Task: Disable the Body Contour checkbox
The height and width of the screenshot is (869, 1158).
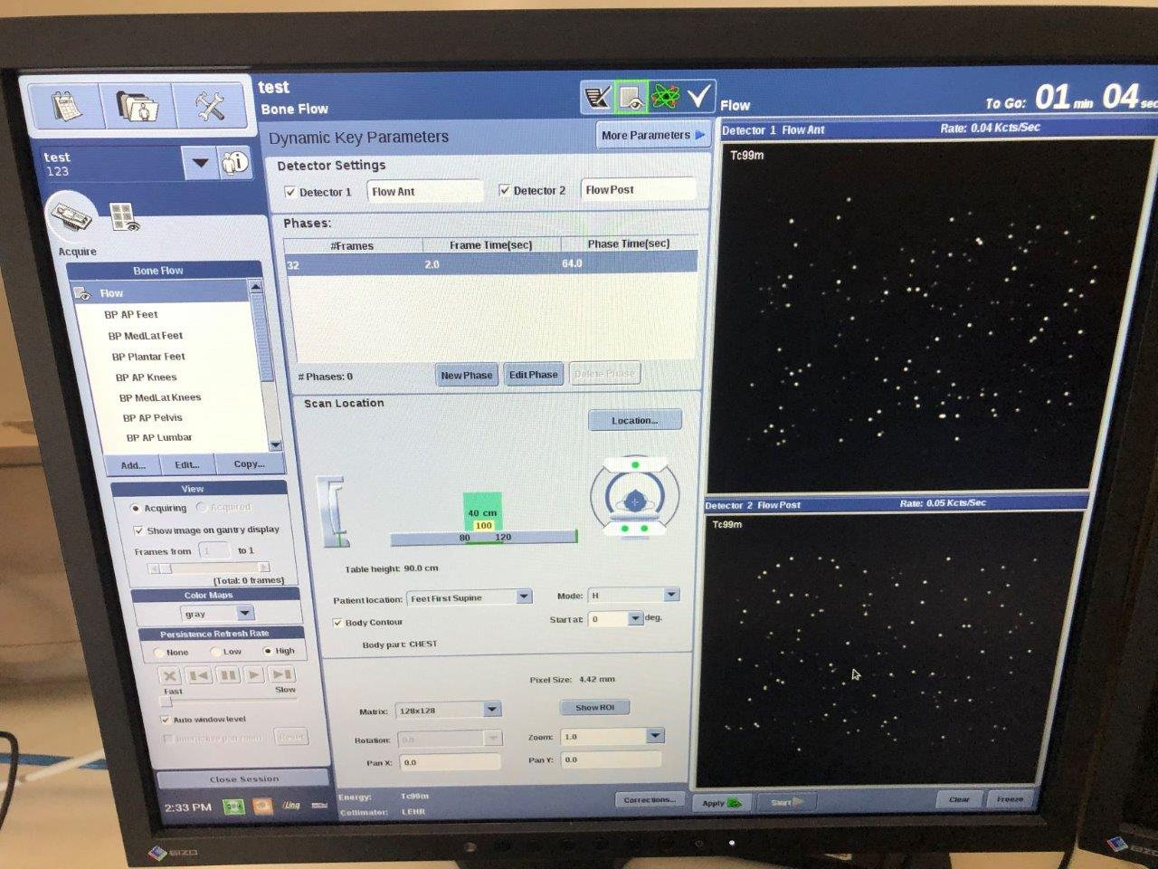Action: [x=338, y=623]
